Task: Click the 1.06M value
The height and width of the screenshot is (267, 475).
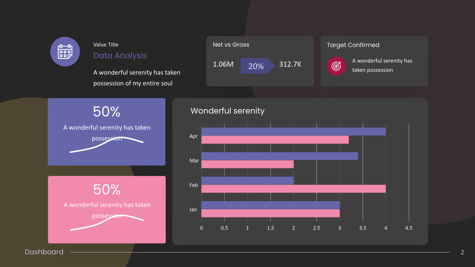Action: (223, 64)
